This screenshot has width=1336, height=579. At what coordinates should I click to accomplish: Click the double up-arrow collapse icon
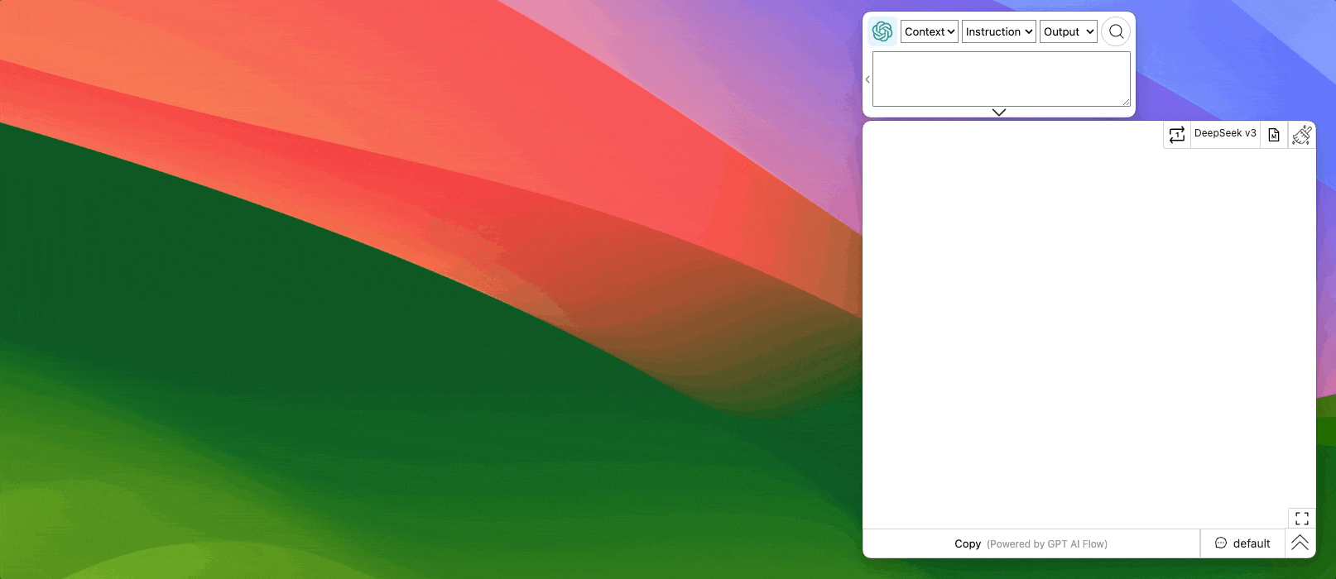coord(1300,543)
